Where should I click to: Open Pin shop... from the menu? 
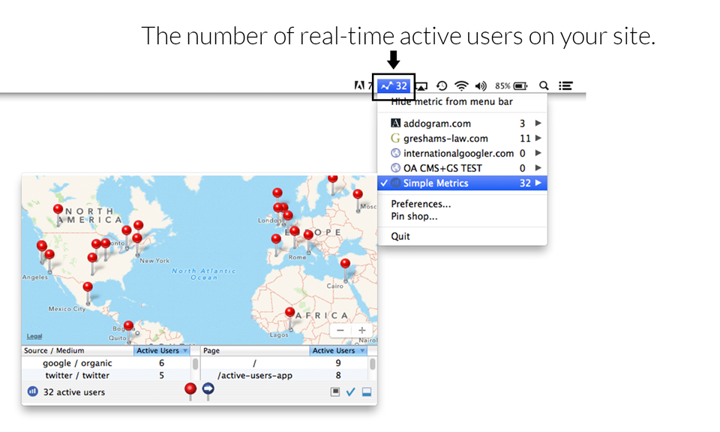click(x=414, y=216)
